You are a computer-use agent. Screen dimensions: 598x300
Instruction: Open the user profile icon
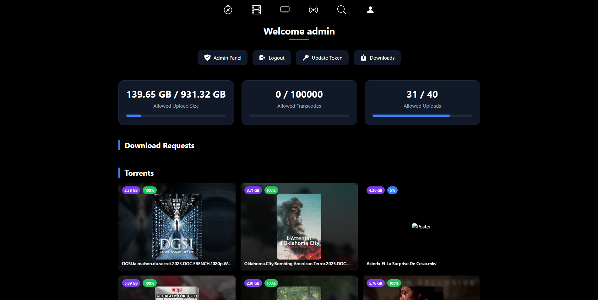coord(370,10)
